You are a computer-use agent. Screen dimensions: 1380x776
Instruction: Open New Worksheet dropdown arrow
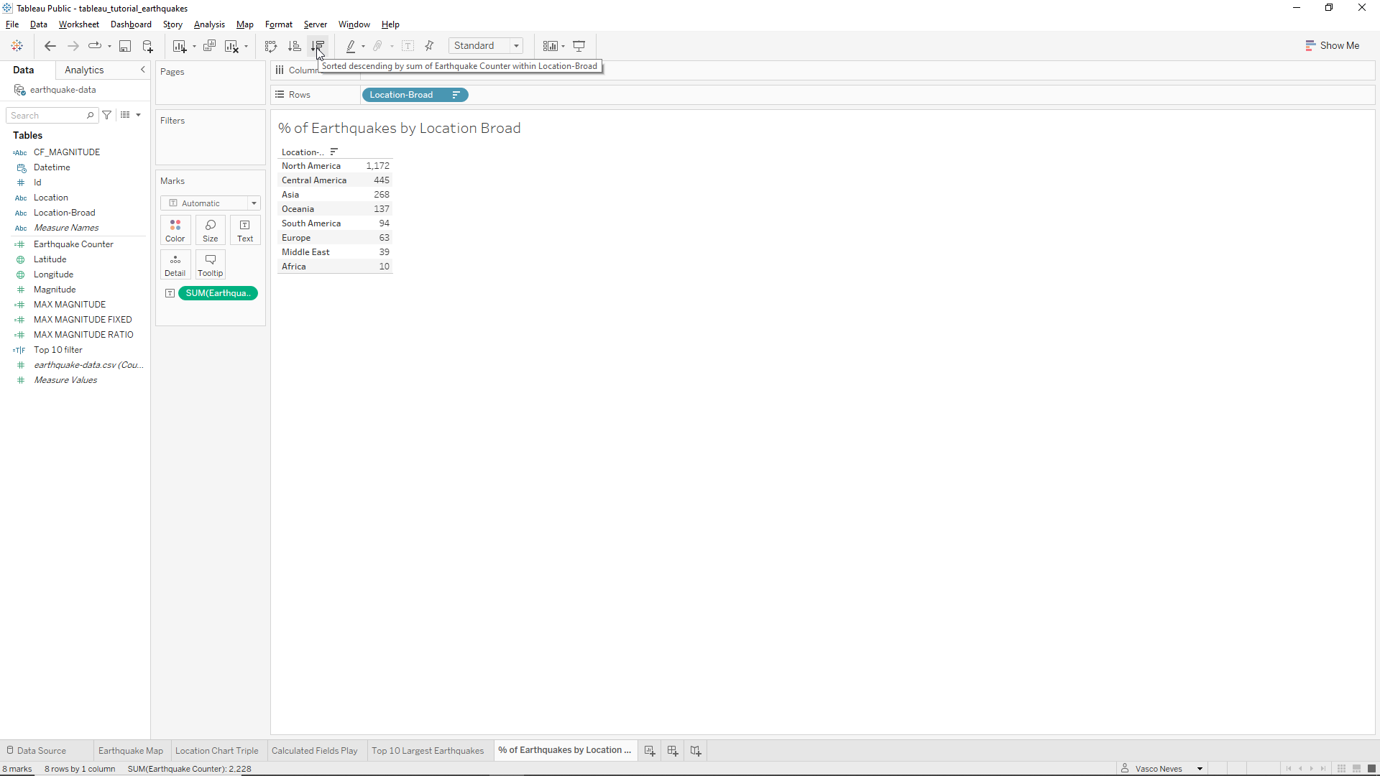point(194,47)
